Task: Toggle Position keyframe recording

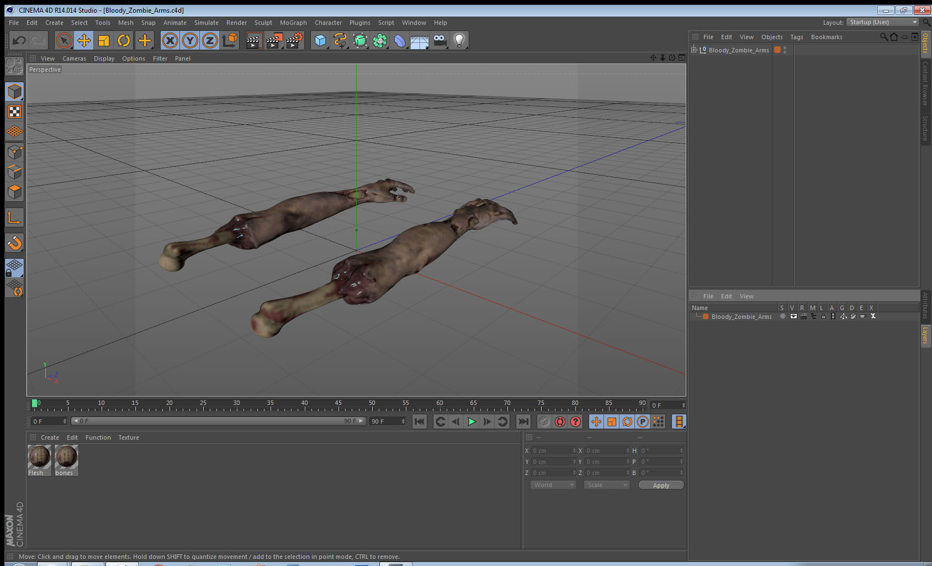Action: tap(596, 421)
